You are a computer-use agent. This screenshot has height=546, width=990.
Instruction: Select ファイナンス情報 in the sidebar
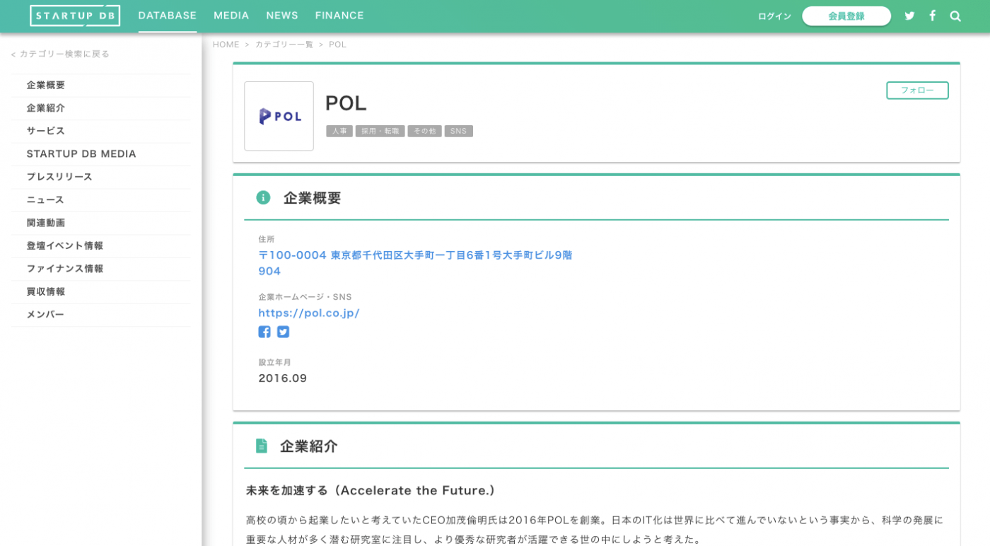click(65, 269)
